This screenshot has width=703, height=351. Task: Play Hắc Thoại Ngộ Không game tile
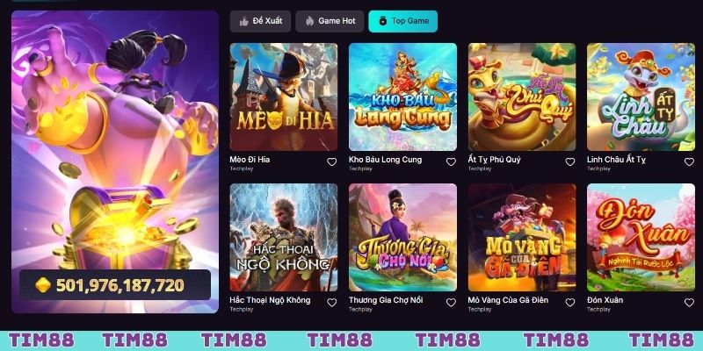click(x=284, y=237)
